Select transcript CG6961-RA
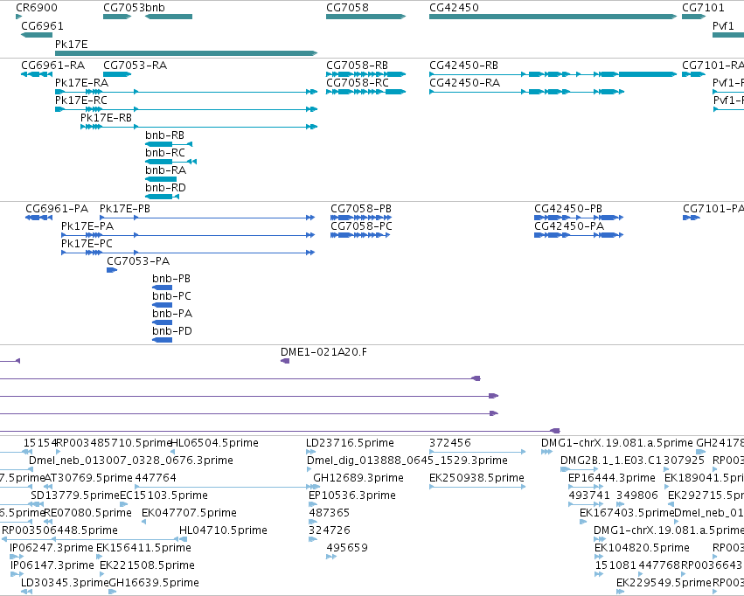 pyautogui.click(x=53, y=65)
